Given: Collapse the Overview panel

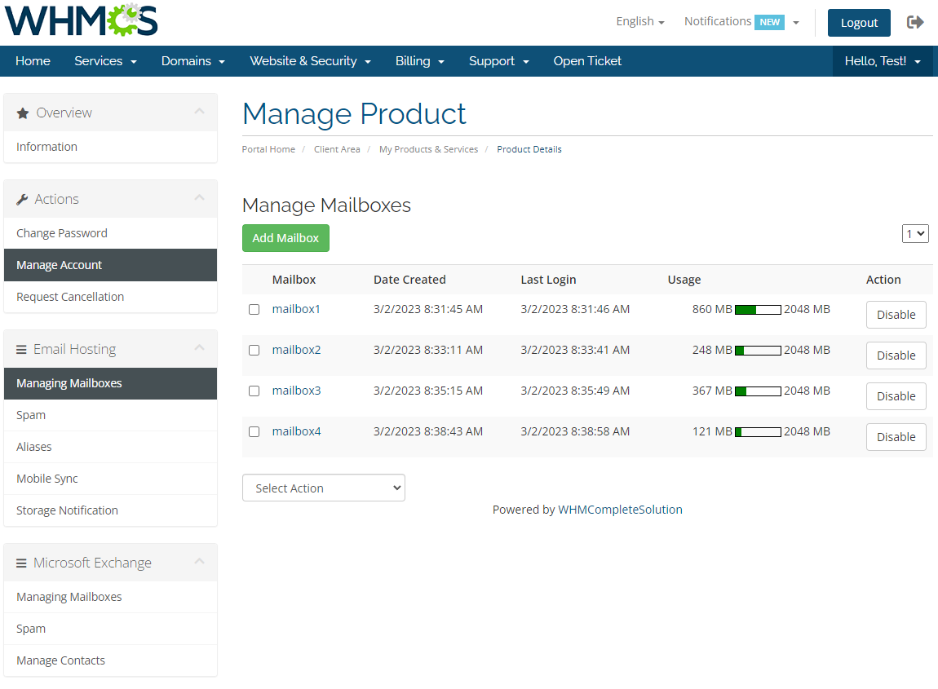Looking at the screenshot, I should 199,111.
